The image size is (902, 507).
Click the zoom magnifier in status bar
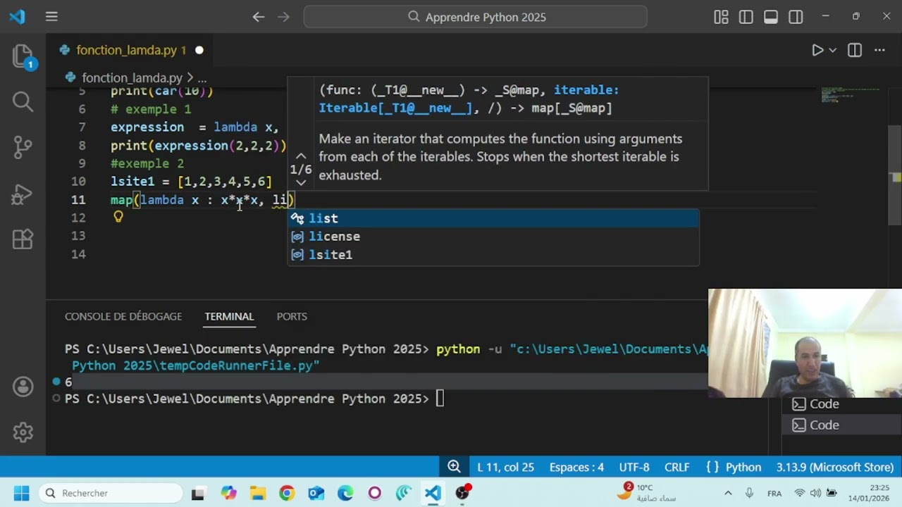pos(455,467)
